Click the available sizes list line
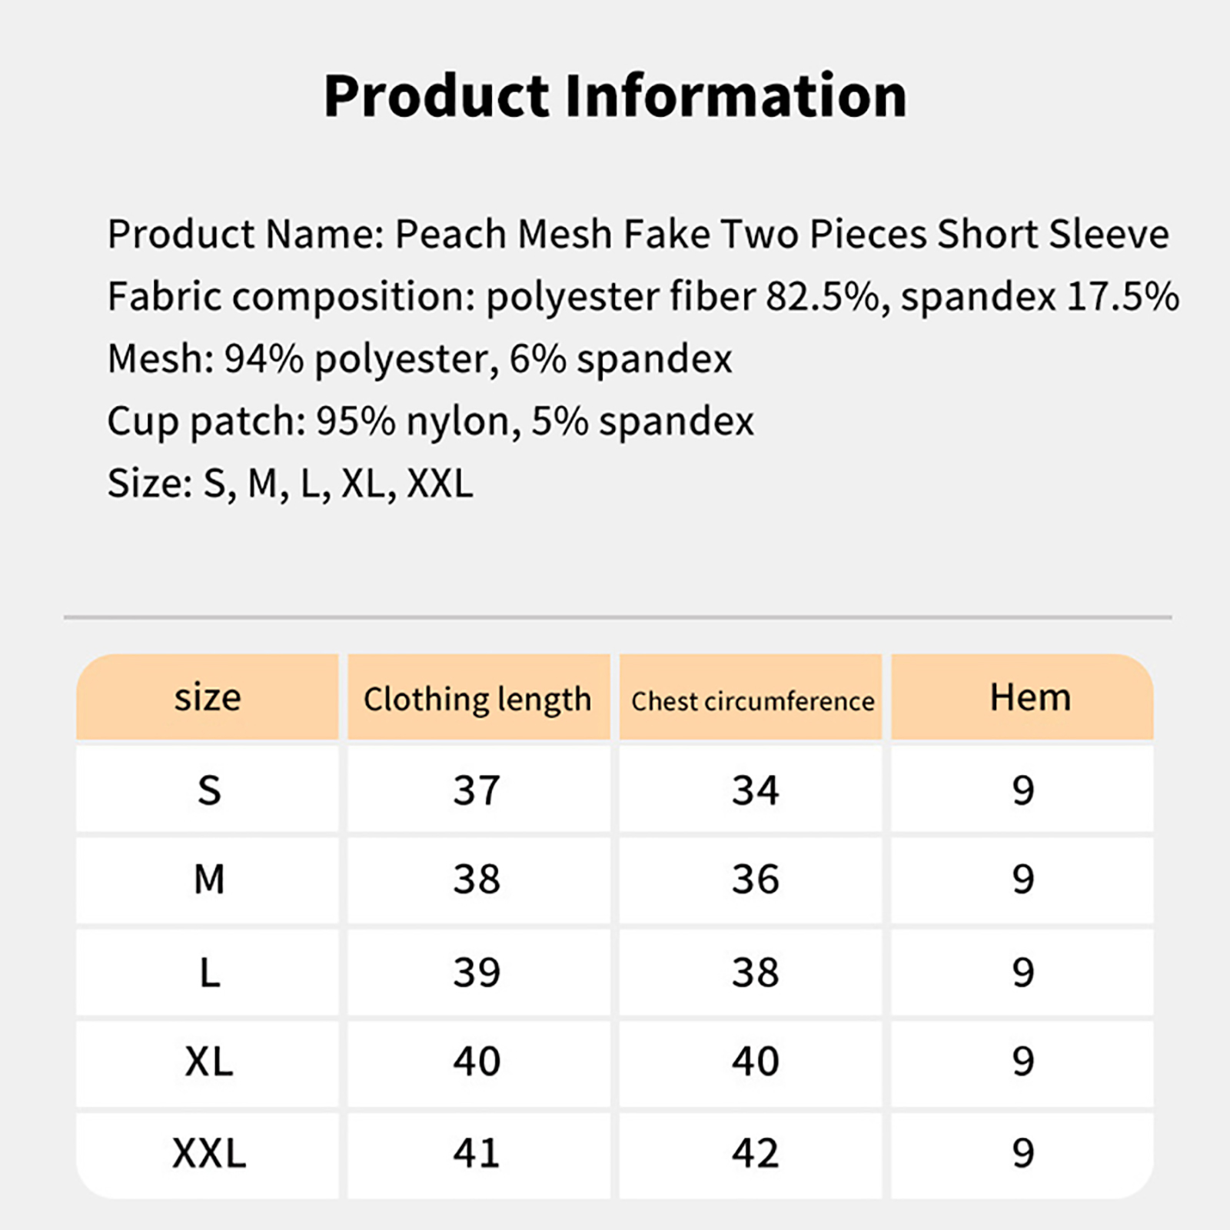Viewport: 1230px width, 1230px height. click(290, 484)
